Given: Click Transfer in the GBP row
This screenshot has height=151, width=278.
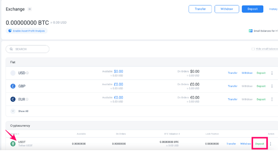Looking at the screenshot, I should click(x=233, y=86).
